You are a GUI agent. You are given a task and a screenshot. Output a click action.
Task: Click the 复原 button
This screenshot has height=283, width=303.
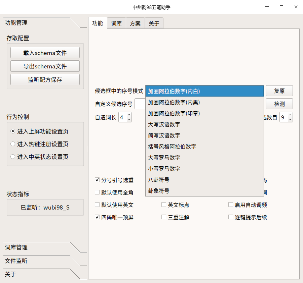pos(279,91)
